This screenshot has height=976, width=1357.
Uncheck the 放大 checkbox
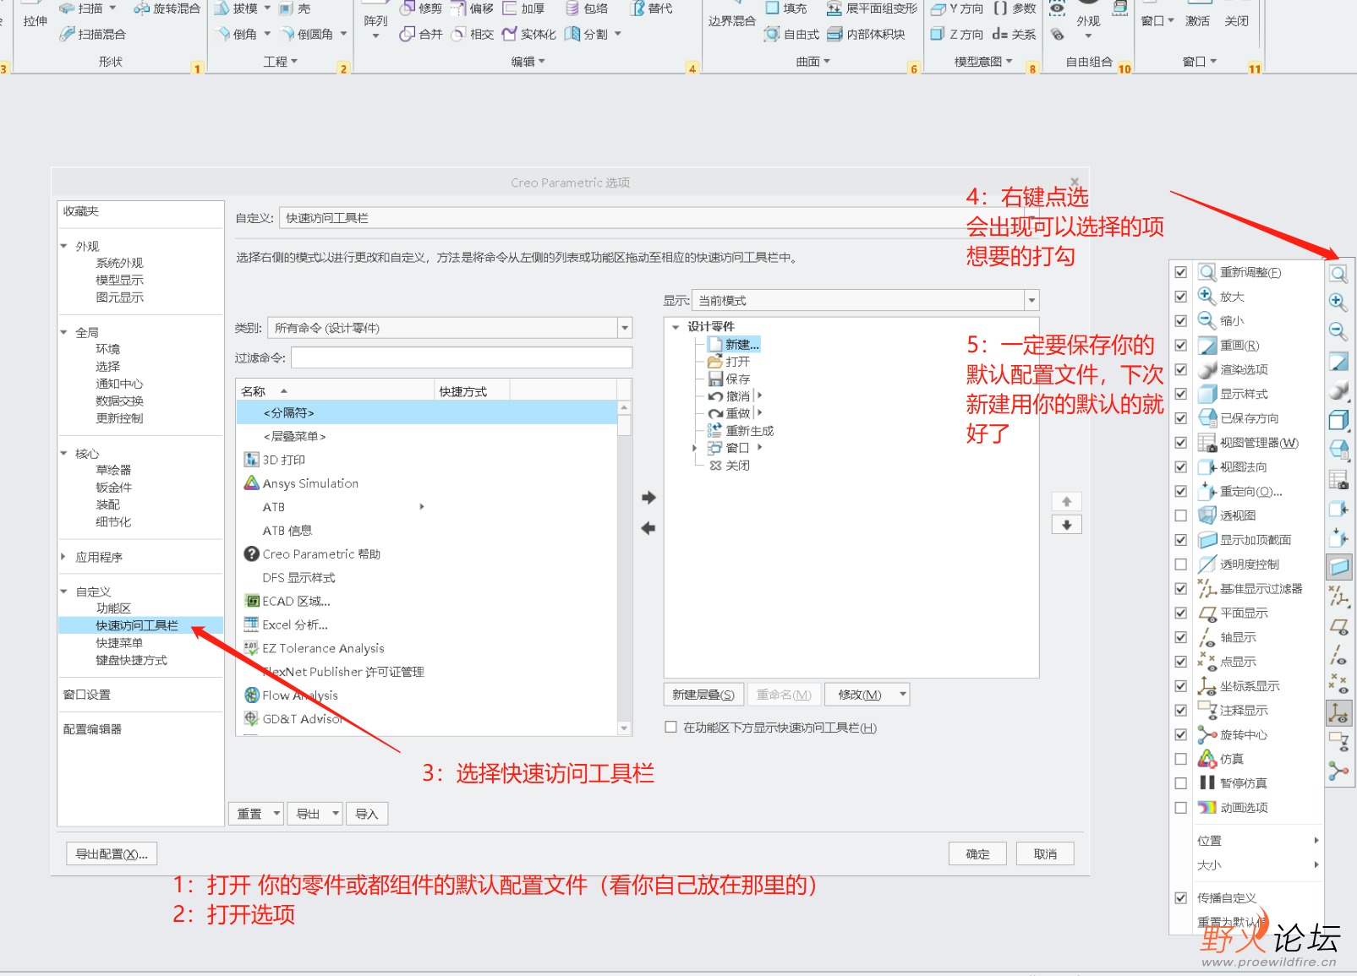(x=1181, y=297)
